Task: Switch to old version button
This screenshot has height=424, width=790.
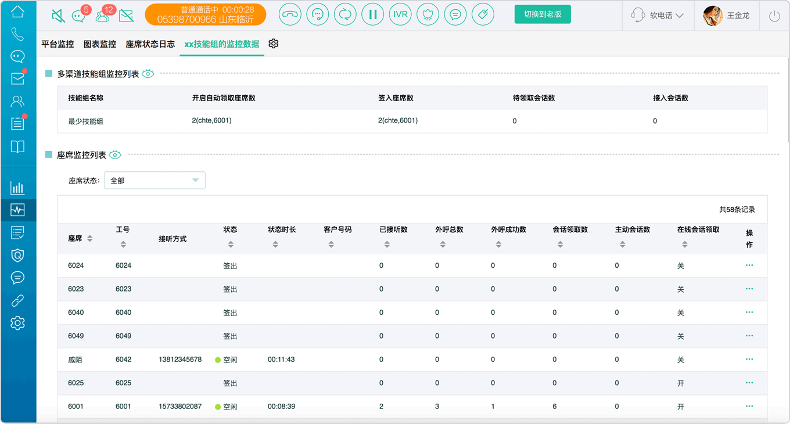Action: (543, 15)
